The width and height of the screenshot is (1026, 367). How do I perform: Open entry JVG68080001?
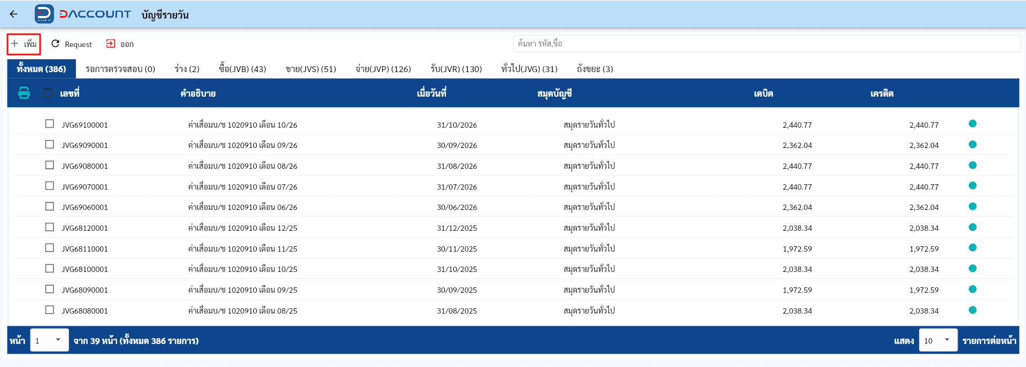pos(84,311)
